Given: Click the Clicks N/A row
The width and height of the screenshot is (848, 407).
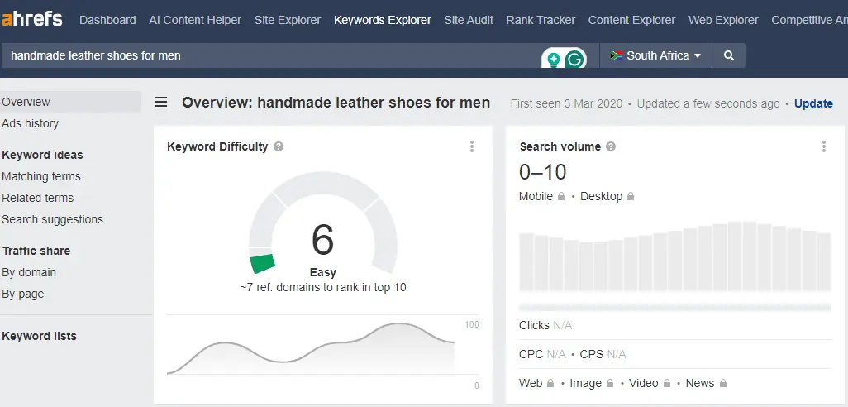Looking at the screenshot, I should [675, 325].
